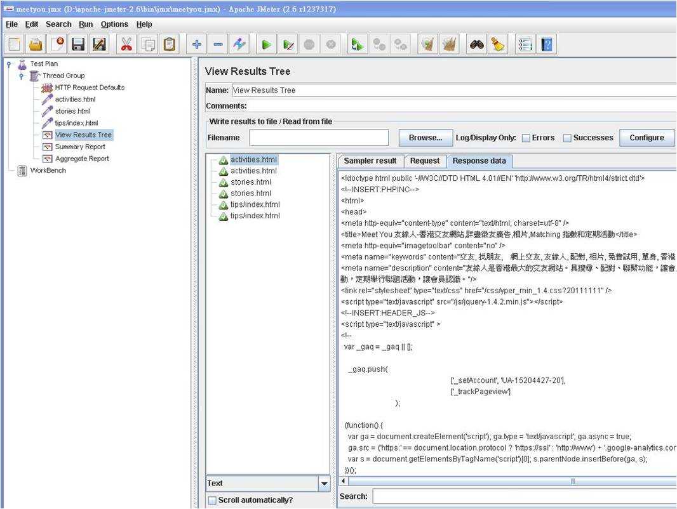Select Aggregate Report in the tree

(x=82, y=159)
